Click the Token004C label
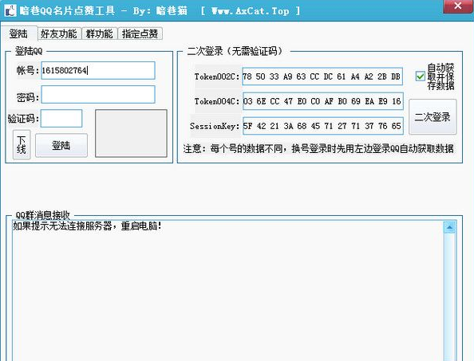The width and height of the screenshot is (474, 361). pos(217,101)
